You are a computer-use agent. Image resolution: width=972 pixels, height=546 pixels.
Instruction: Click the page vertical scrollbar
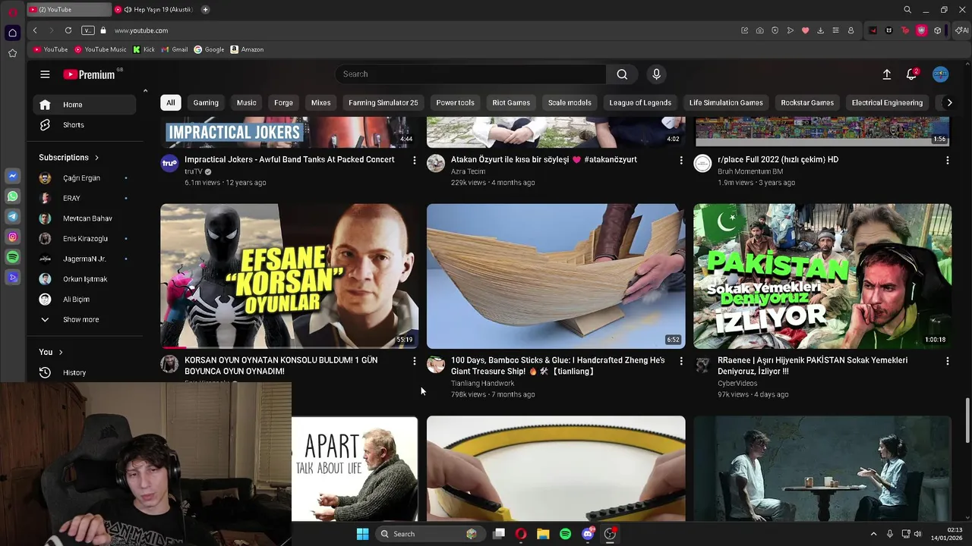[x=967, y=419]
